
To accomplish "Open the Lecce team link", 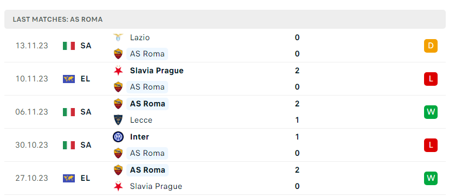I will pos(141,120).
